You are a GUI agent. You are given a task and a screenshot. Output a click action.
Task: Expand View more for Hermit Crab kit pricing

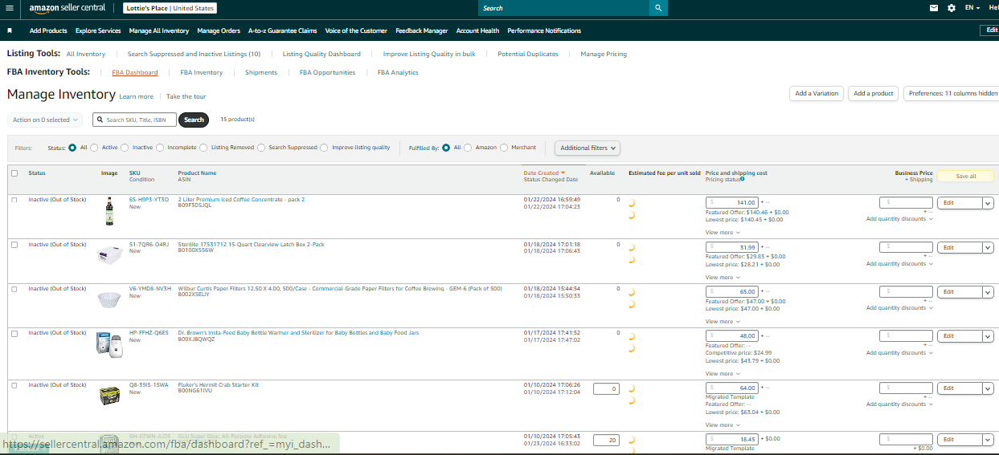[x=721, y=425]
